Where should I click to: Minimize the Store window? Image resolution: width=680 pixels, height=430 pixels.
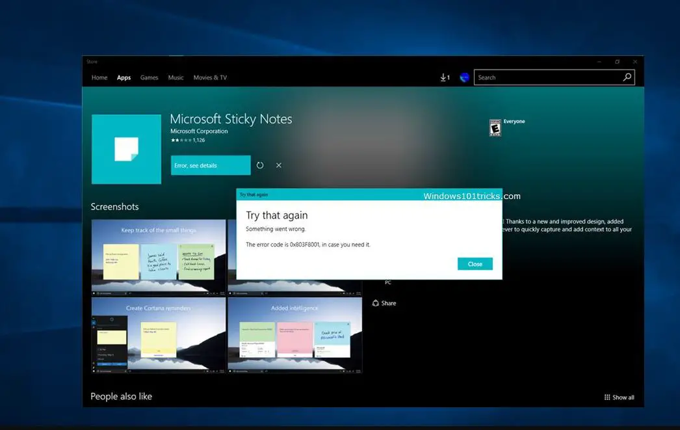point(599,62)
